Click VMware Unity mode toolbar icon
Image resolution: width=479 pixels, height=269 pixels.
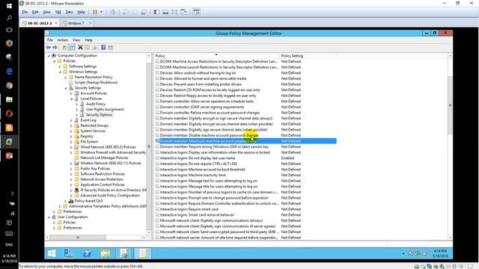[x=183, y=12]
